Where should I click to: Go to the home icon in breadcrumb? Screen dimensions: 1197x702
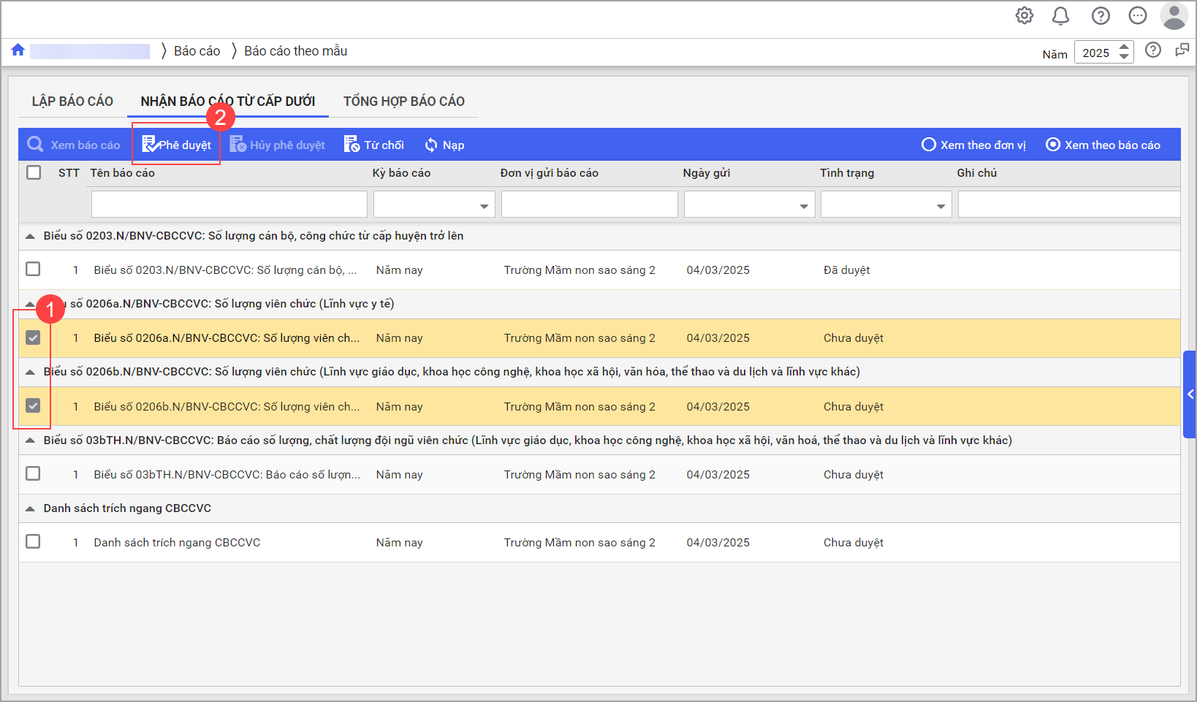click(x=18, y=50)
